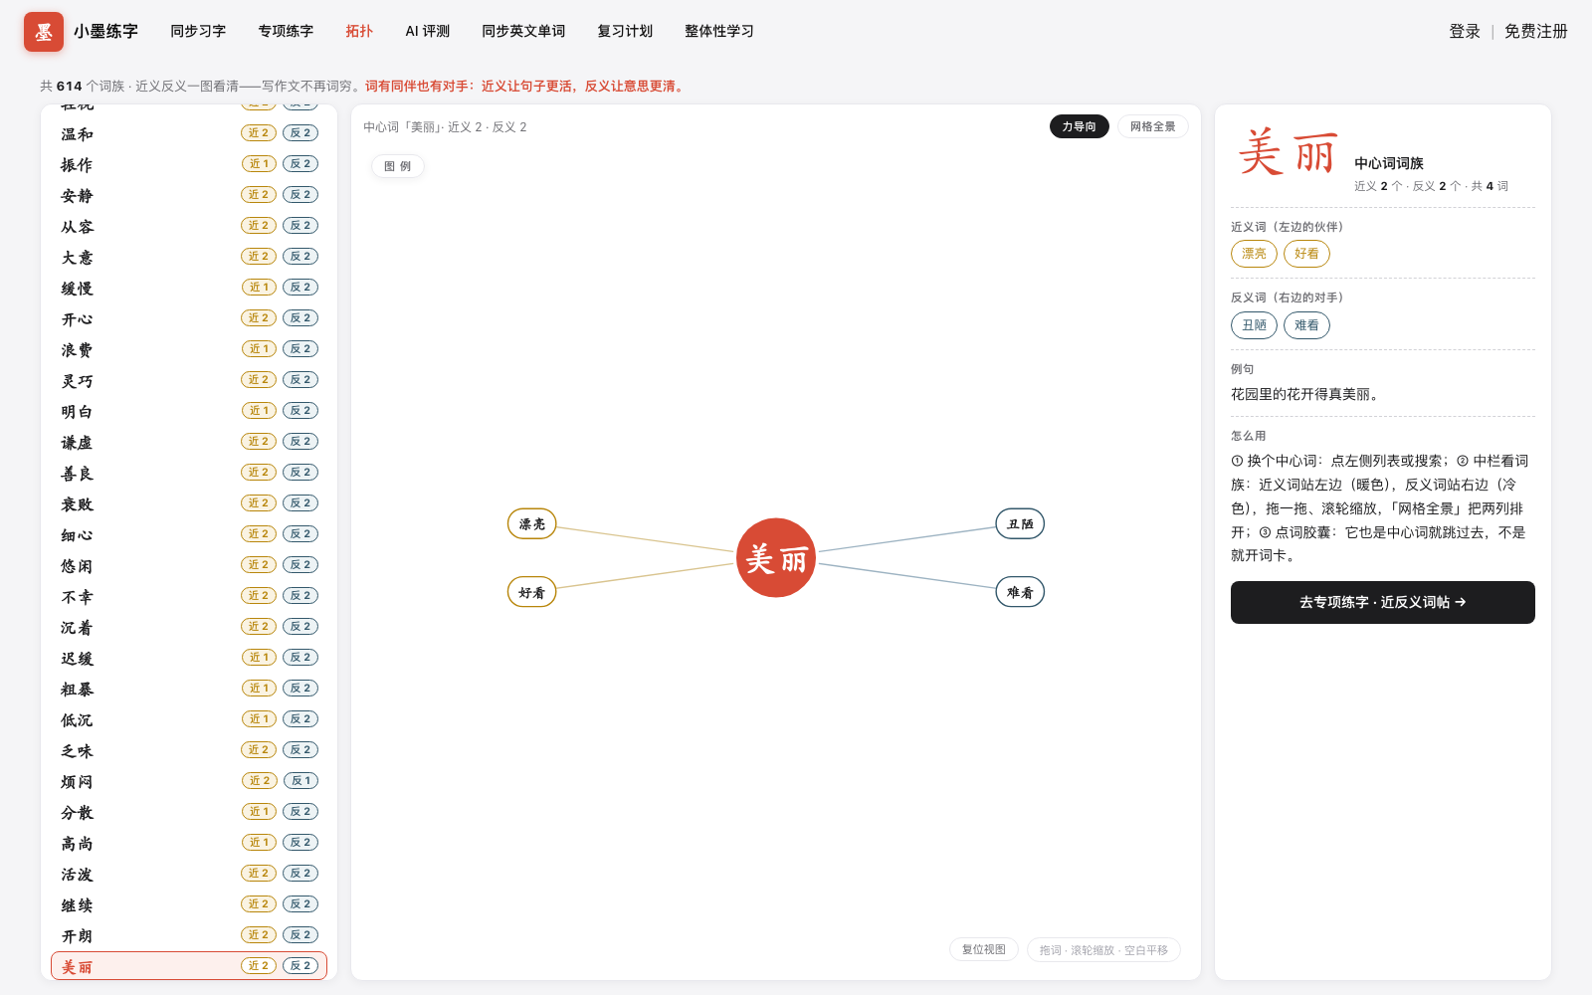Viewport: 1592px width, 995px height.
Task: Select 振作 in the word list
Action: pyautogui.click(x=189, y=164)
